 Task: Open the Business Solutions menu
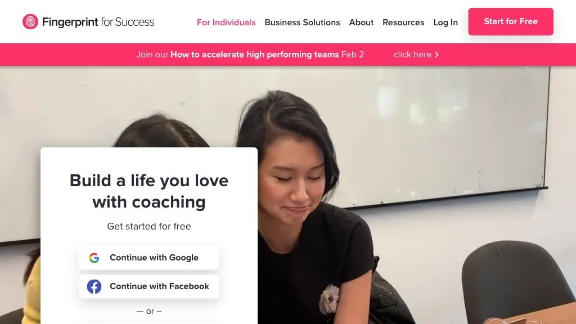[x=302, y=22]
